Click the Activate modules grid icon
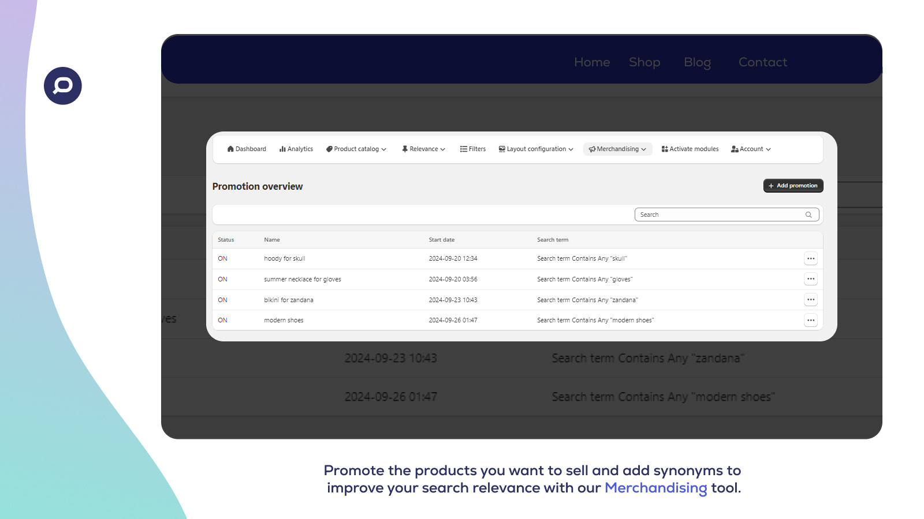The height and width of the screenshot is (519, 924). coord(665,149)
